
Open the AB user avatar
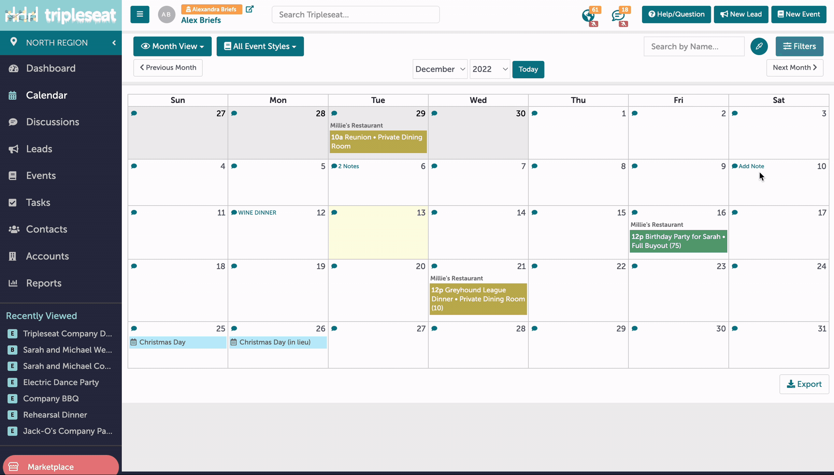point(166,14)
